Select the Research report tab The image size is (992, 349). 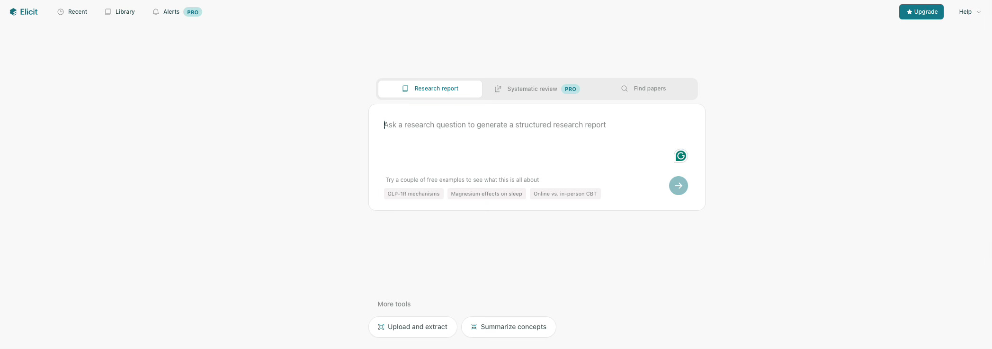[430, 89]
